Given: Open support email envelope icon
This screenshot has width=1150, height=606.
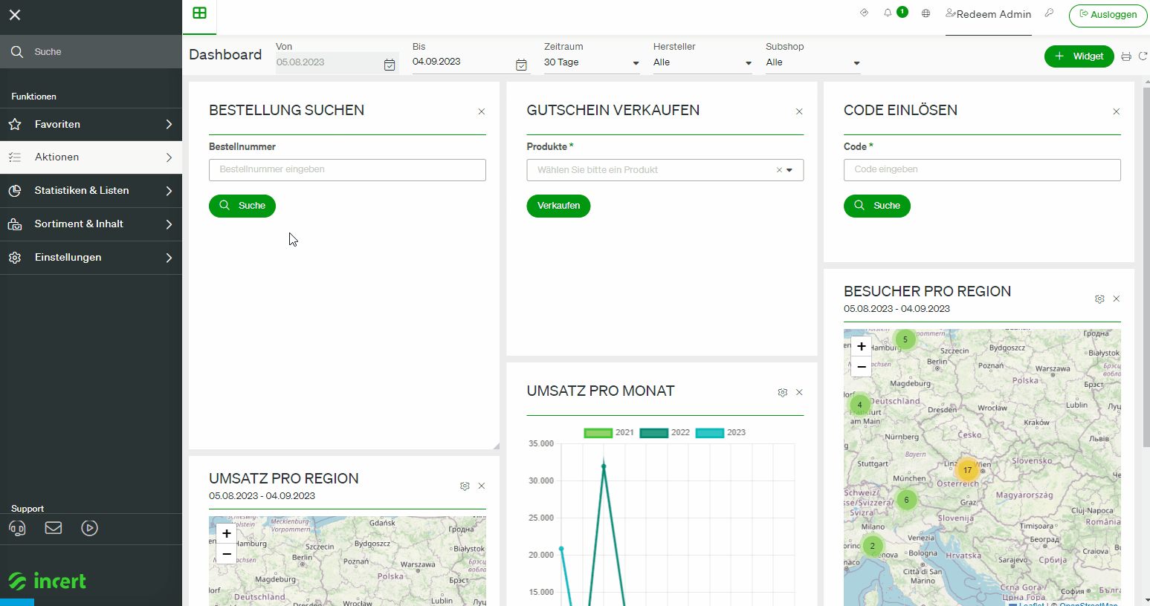Looking at the screenshot, I should pyautogui.click(x=54, y=528).
